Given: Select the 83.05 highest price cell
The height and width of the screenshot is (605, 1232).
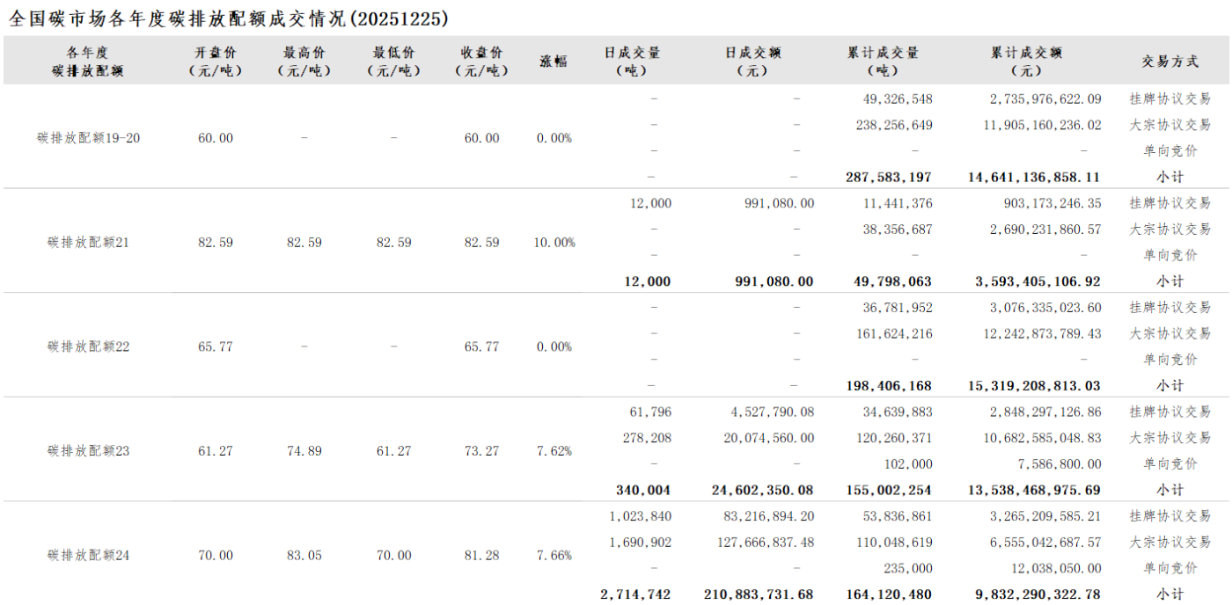Looking at the screenshot, I should pyautogui.click(x=304, y=556).
